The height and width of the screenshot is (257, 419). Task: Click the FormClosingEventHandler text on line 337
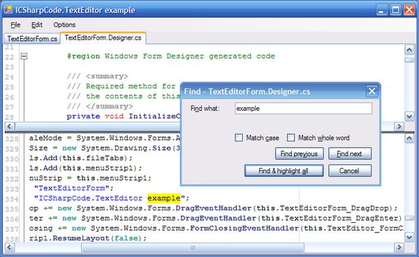(x=244, y=228)
